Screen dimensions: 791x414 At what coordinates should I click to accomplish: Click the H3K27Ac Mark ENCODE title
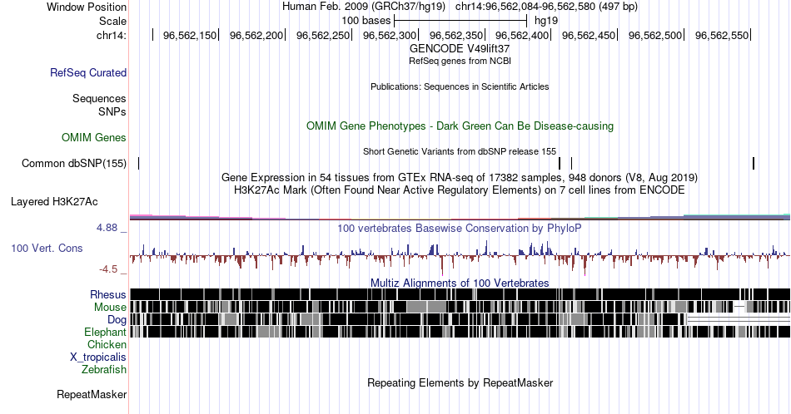pos(460,190)
